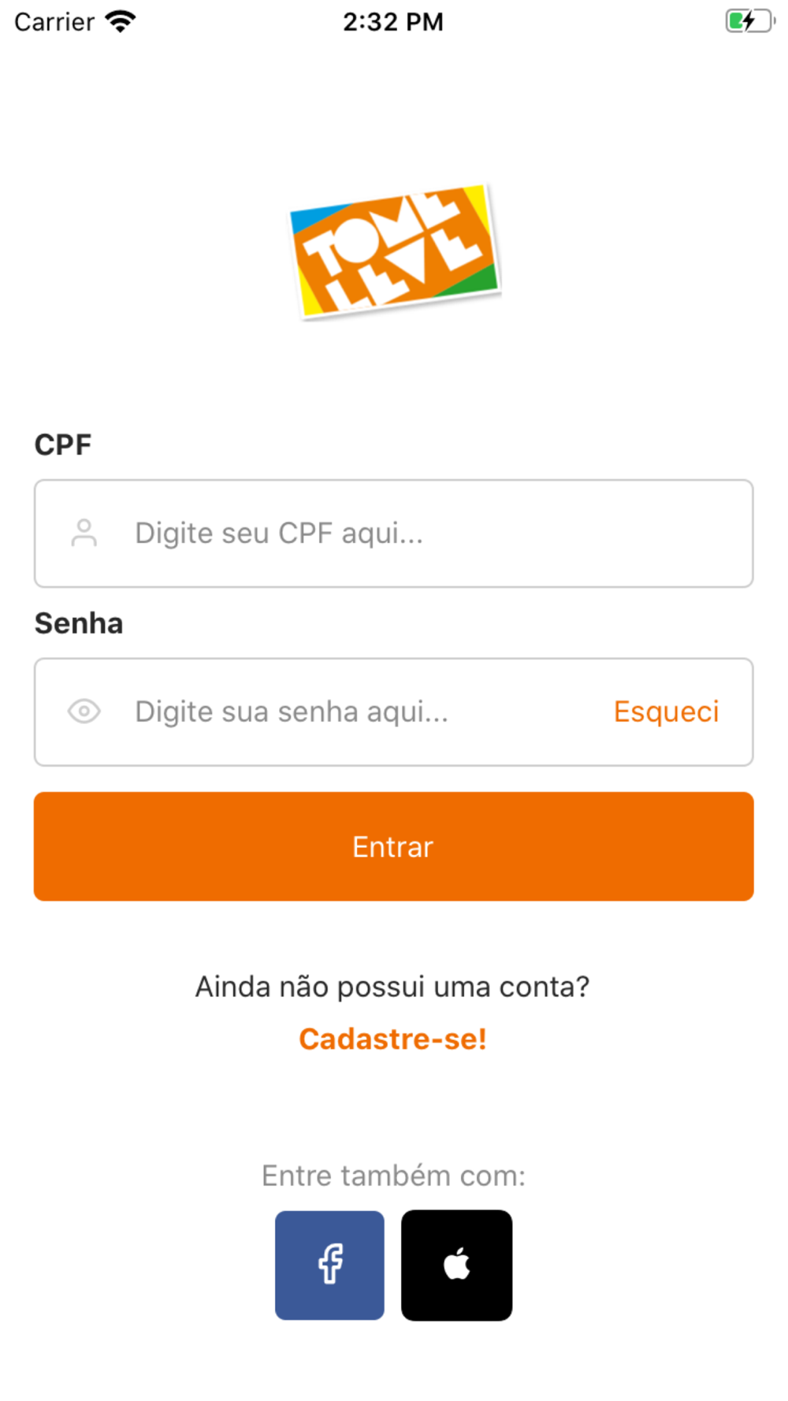The height and width of the screenshot is (1401, 788).
Task: Click the Carrier text in status bar
Action: click(54, 22)
